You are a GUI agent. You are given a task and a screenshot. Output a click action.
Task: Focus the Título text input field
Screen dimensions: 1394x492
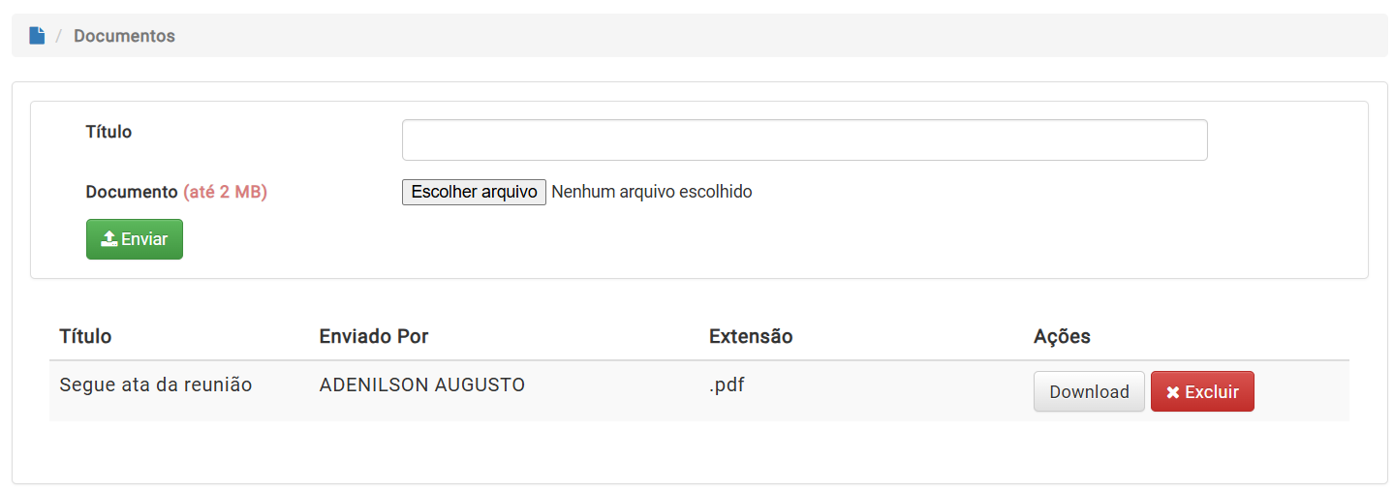click(x=804, y=139)
